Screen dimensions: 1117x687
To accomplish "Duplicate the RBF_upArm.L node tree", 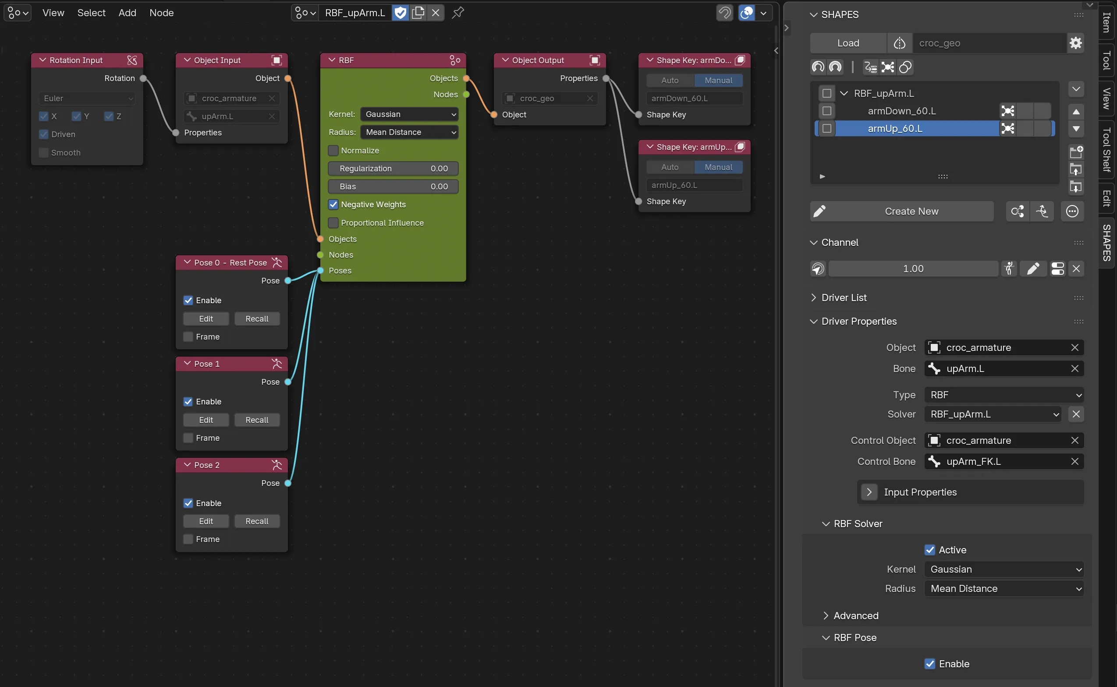I will [x=418, y=13].
